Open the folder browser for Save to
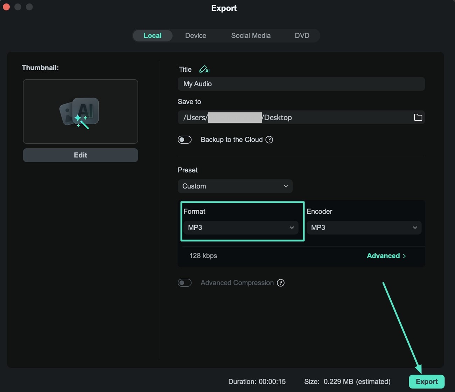This screenshot has height=392, width=455. 418,117
